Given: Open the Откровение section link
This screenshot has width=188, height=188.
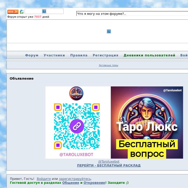Looking at the screenshot, I should click(x=94, y=183).
